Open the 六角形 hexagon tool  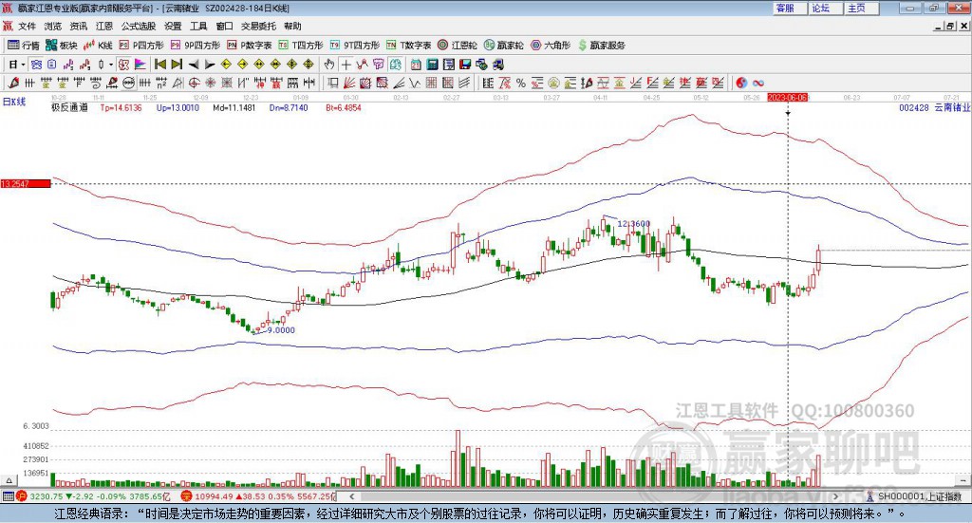[551, 46]
